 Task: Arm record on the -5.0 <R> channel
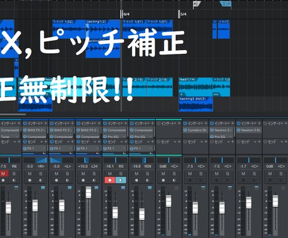coord(29,180)
